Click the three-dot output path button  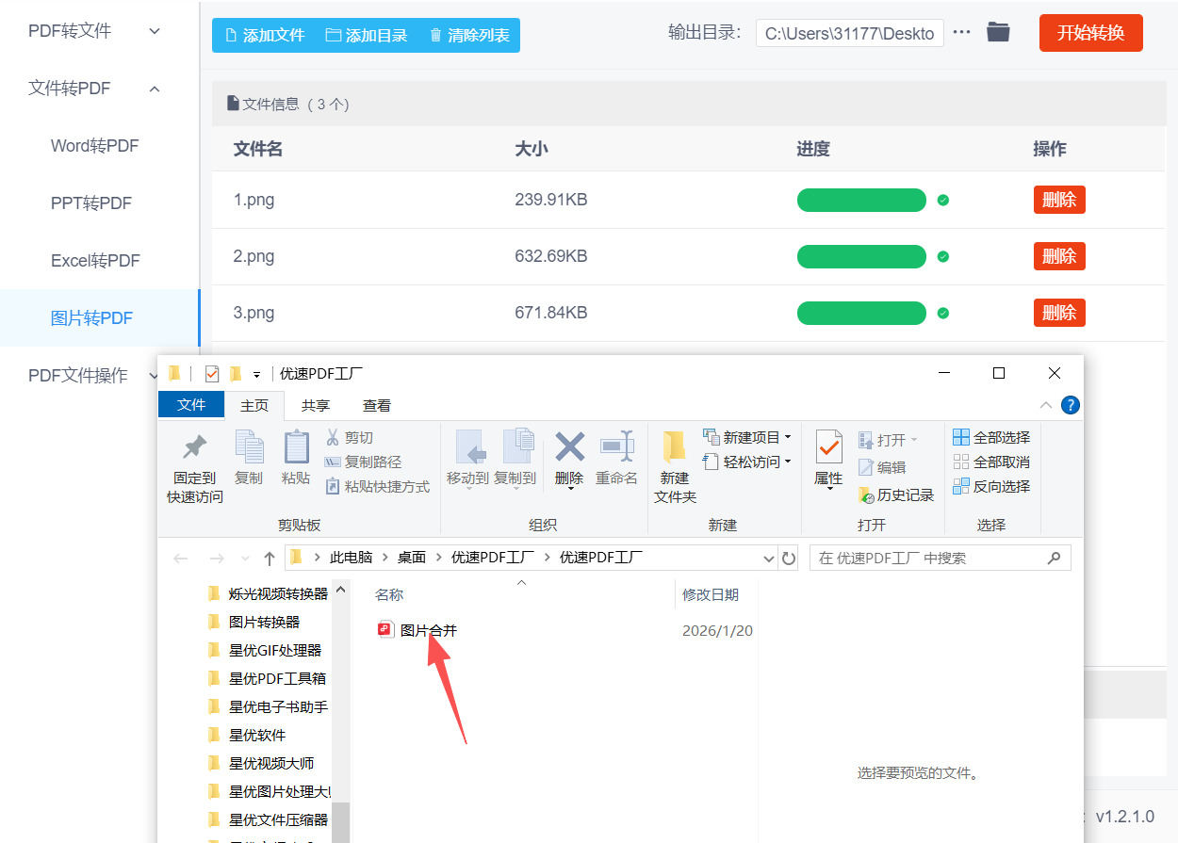pos(961,33)
